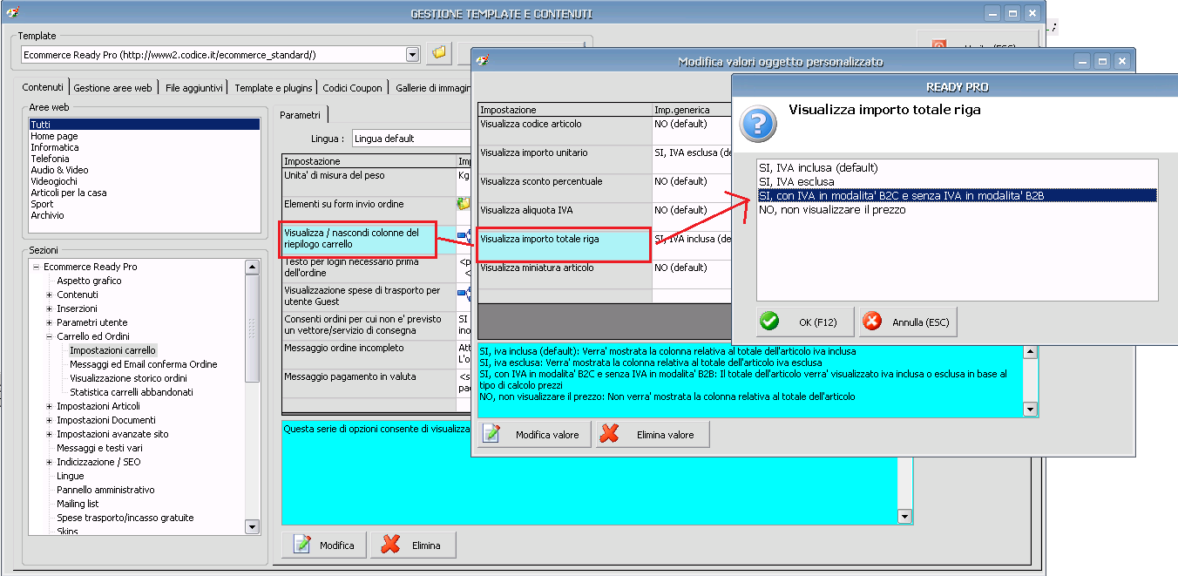Viewport: 1178px width, 576px height.
Task: Click the Annulla (ESC) button
Action: (908, 322)
